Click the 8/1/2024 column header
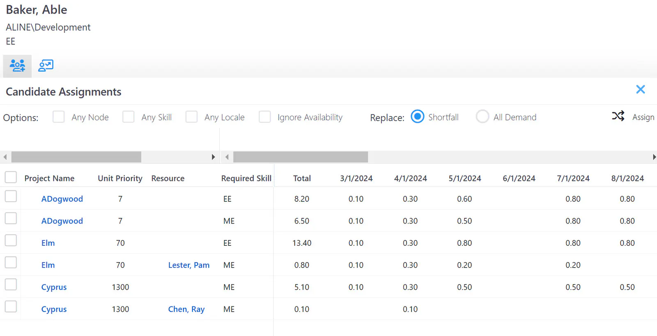657x336 pixels. [x=627, y=178]
